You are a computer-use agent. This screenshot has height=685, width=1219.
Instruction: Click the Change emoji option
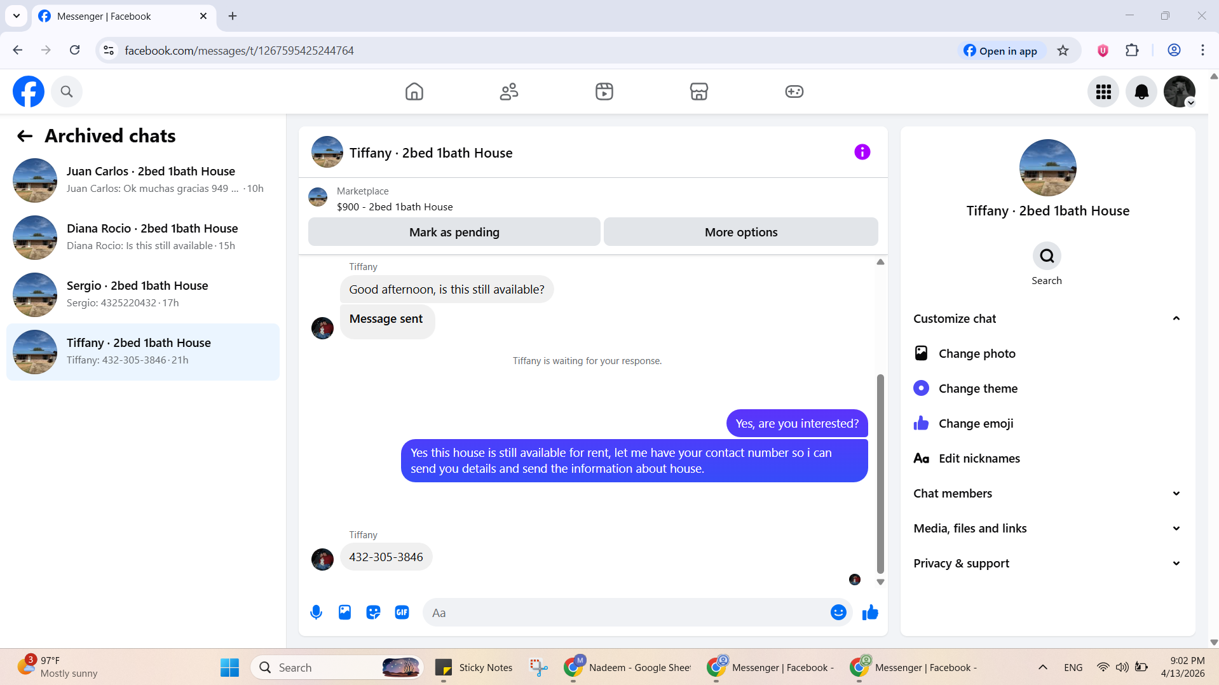(x=1047, y=423)
